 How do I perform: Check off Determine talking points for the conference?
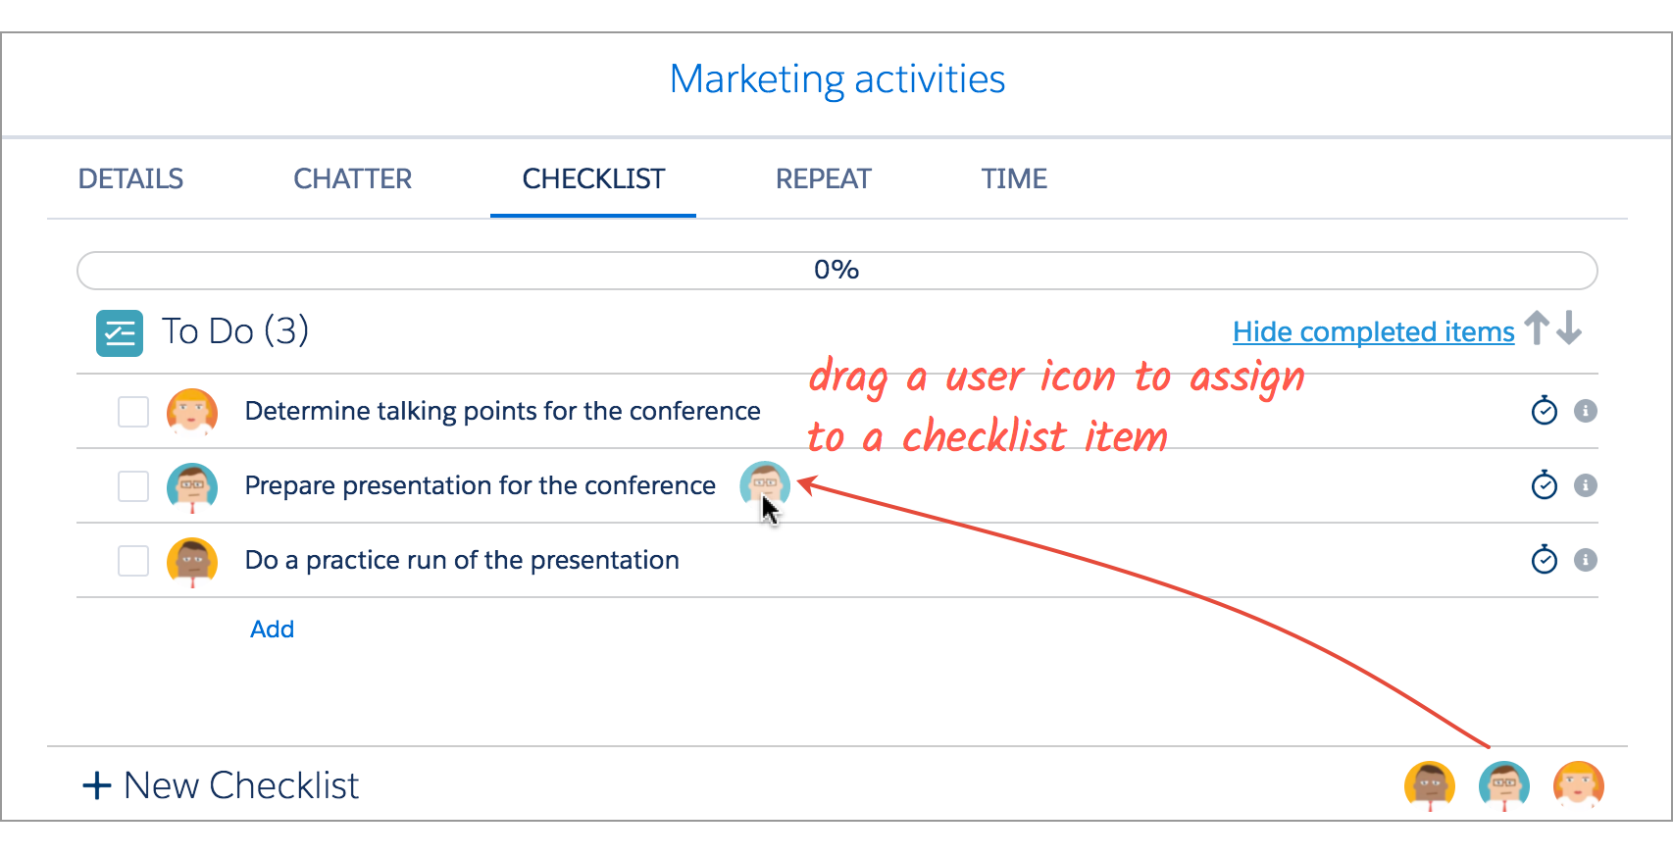click(x=133, y=412)
